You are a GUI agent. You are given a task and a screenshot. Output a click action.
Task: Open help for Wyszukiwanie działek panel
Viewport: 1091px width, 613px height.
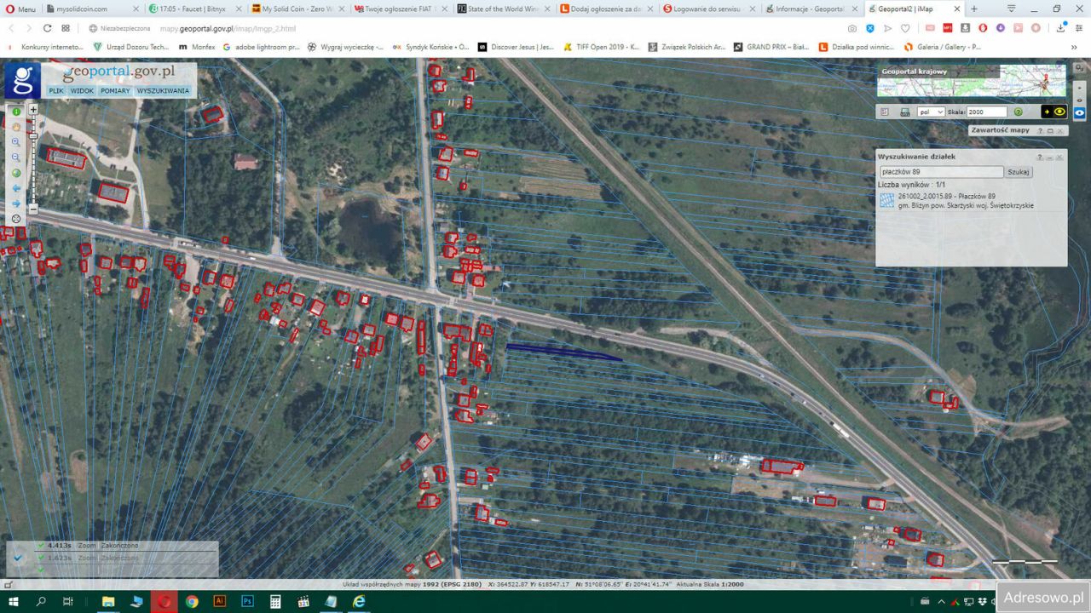click(x=1040, y=158)
